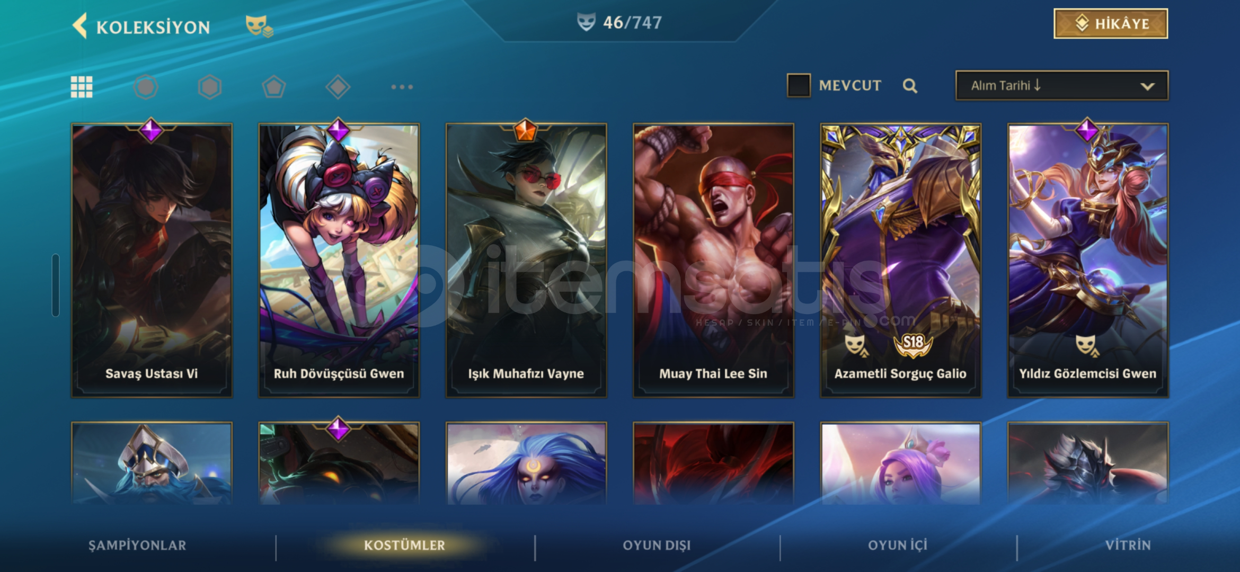Switch to the ŞAMPİYONLAR tab

137,546
